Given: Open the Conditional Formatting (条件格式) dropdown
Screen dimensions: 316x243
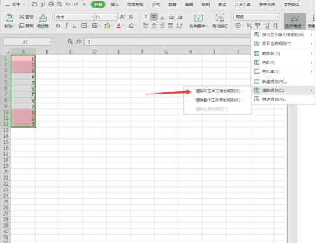Looking at the screenshot, I should click(x=294, y=21).
